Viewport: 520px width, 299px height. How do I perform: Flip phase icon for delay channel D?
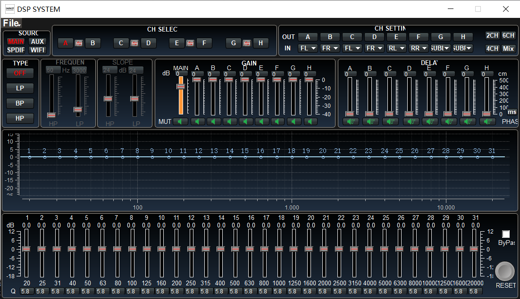coord(411,121)
